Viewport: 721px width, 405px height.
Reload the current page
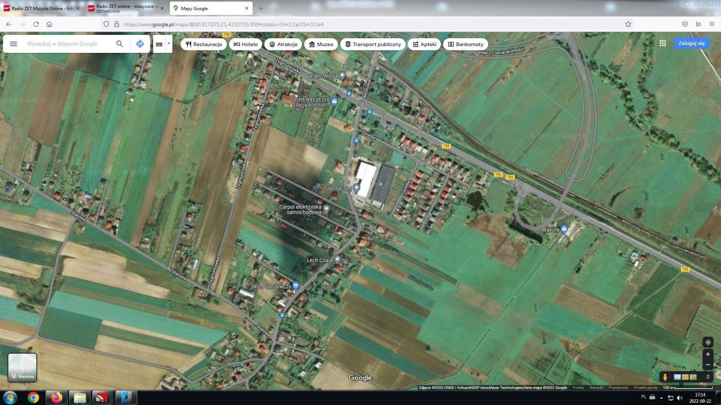36,24
